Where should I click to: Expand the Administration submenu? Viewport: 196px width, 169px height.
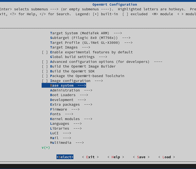coord(71,90)
